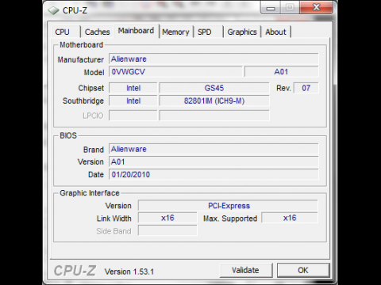Click the GS45 chipset field
Image resolution: width=381 pixels, height=285 pixels.
tap(214, 88)
